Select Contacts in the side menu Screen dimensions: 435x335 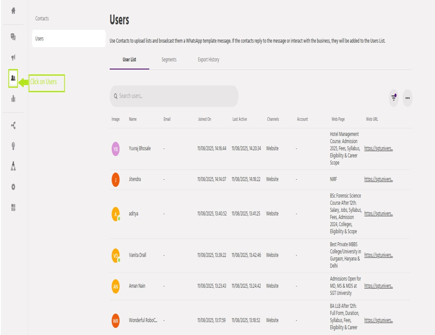[x=42, y=19]
